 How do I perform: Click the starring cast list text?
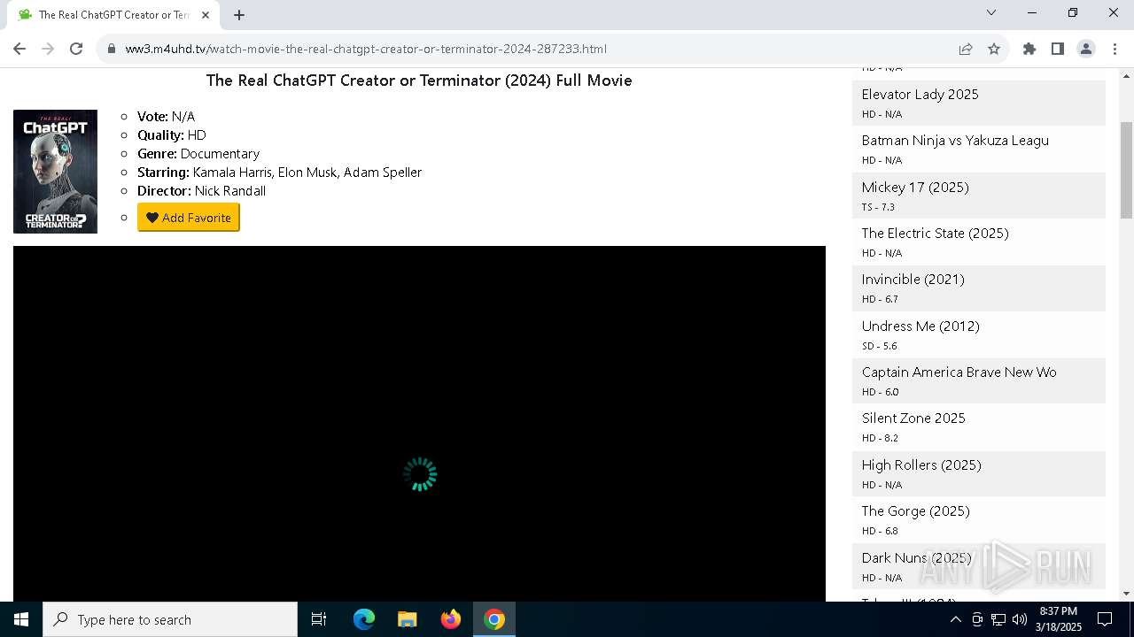pos(307,172)
